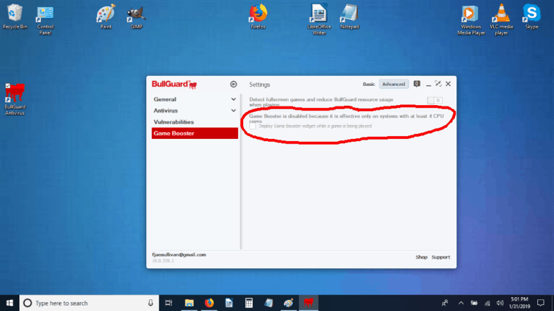Viewport: 554px width, 311px height.
Task: Minimize the BullGuard window
Action: [x=428, y=84]
